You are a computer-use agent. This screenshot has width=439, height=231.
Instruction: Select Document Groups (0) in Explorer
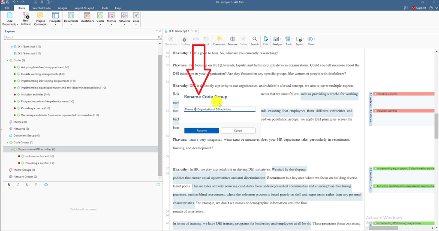pos(26,136)
